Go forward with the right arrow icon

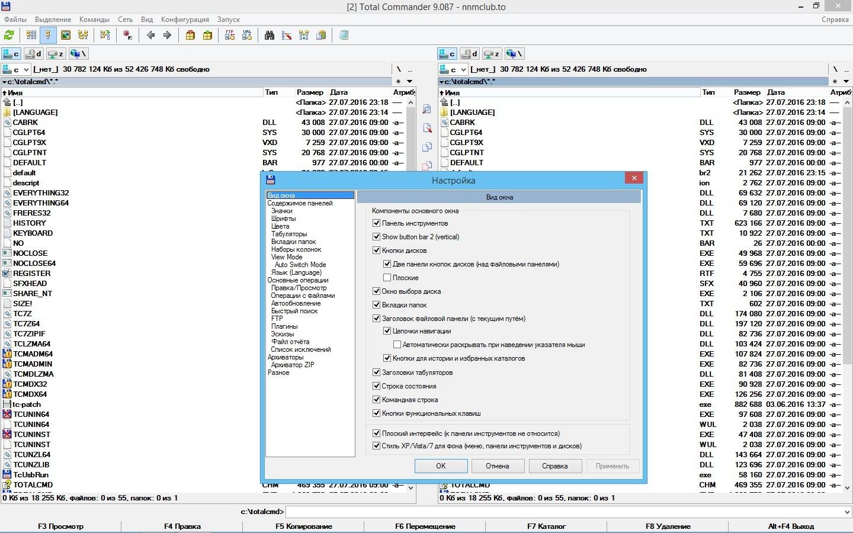coord(168,35)
